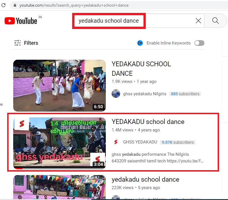Click the browser address bar URL
This screenshot has height=200, width=228.
click(74, 5)
